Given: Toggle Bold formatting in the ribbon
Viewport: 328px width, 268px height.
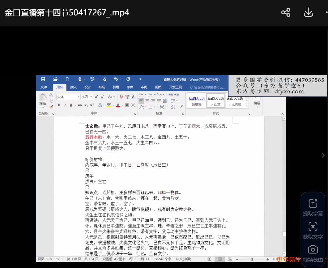Looking at the screenshot, I should (59, 105).
